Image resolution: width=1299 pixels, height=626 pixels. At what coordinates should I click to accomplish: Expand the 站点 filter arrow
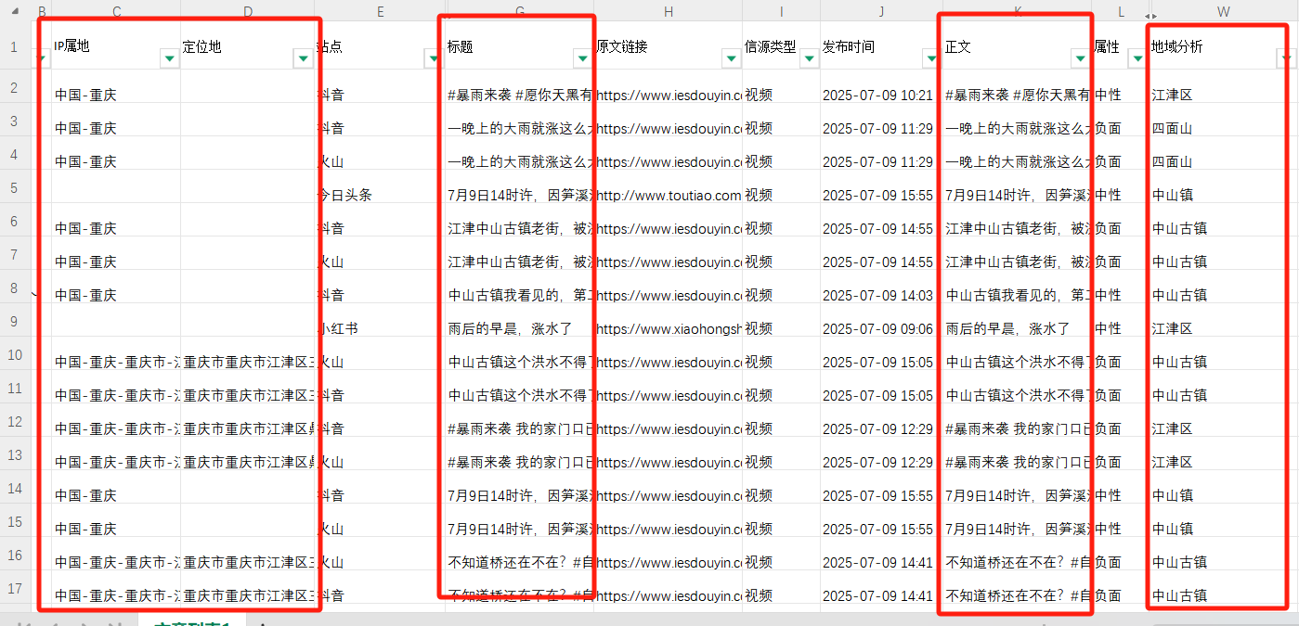pos(433,58)
